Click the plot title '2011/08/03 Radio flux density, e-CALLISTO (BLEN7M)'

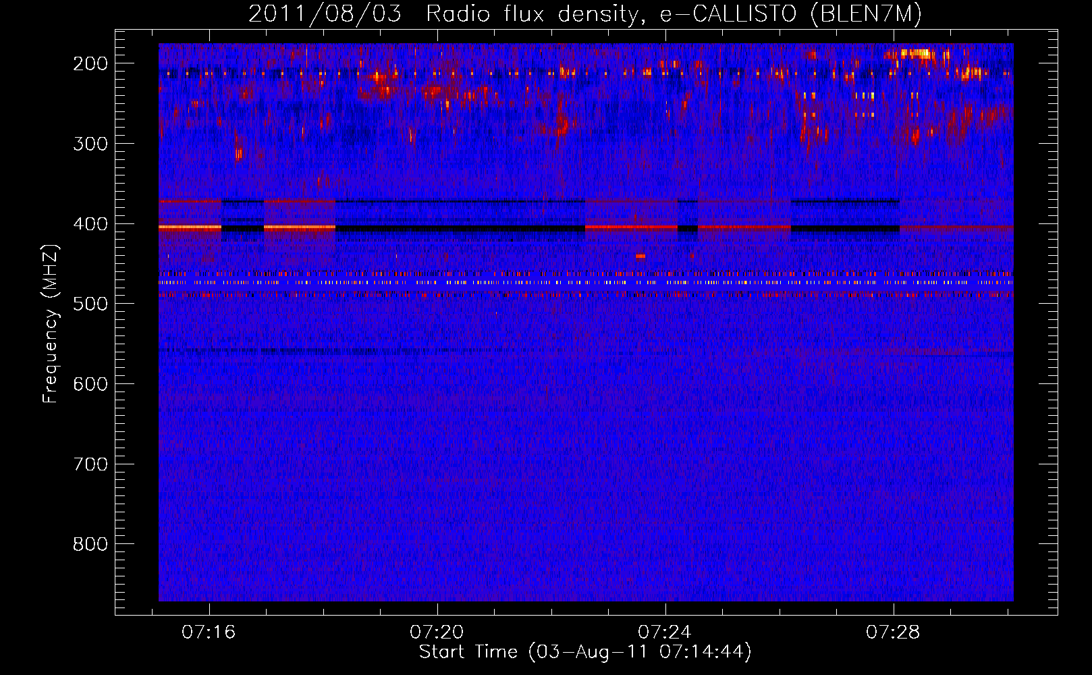[x=585, y=14]
